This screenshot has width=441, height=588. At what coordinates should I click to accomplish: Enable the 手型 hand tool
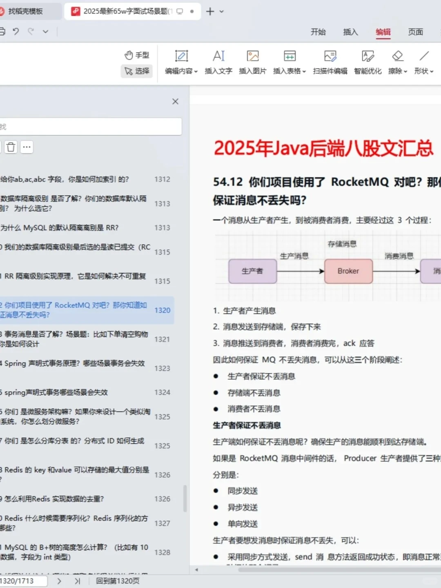click(x=137, y=55)
